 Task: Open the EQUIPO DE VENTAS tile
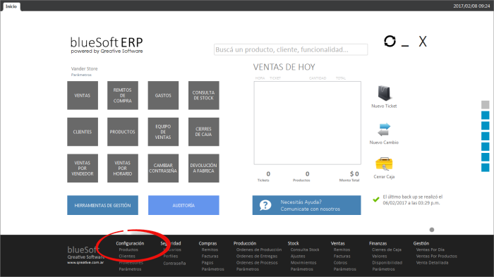[163, 132]
